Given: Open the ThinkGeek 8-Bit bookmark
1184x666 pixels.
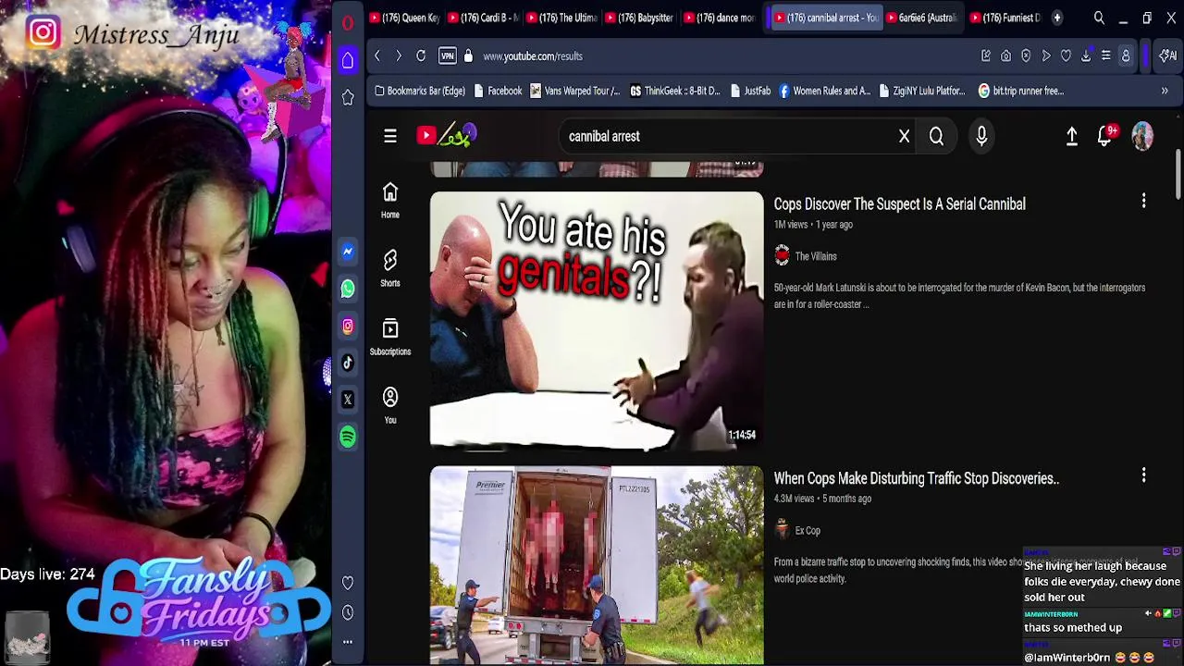Looking at the screenshot, I should point(674,91).
